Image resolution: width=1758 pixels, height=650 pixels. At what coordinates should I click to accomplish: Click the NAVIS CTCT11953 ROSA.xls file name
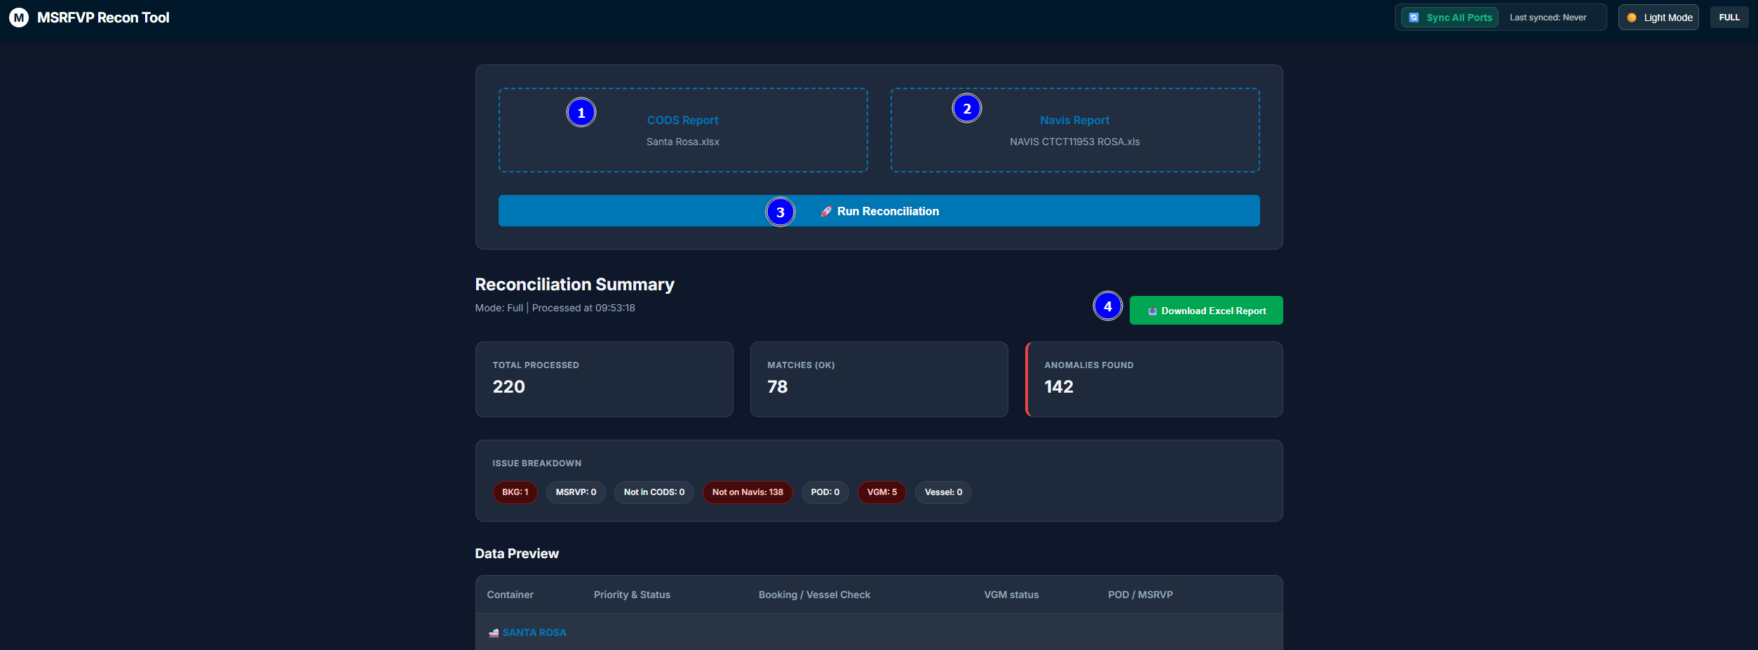tap(1075, 142)
